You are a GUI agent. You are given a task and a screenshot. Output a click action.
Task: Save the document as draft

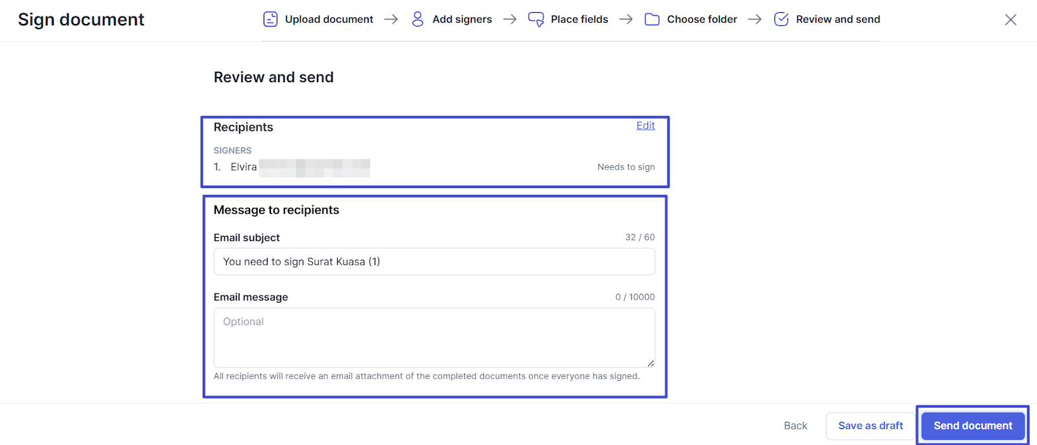(x=870, y=426)
